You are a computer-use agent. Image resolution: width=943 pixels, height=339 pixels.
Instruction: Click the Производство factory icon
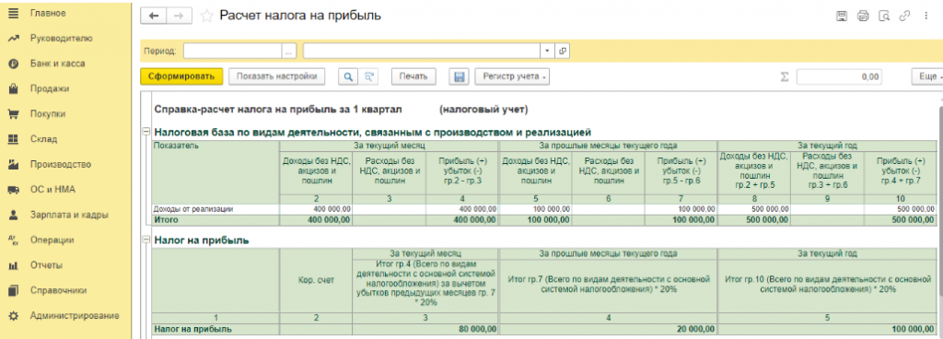coord(13,164)
